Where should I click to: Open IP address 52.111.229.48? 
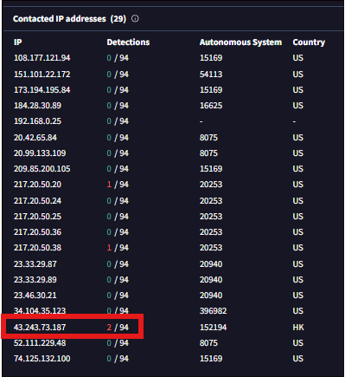pos(40,343)
